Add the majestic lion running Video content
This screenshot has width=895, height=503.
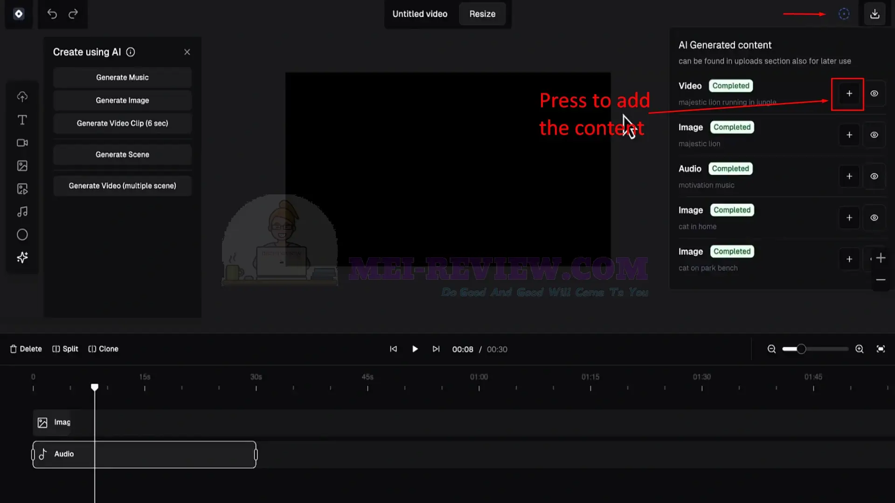pyautogui.click(x=849, y=94)
